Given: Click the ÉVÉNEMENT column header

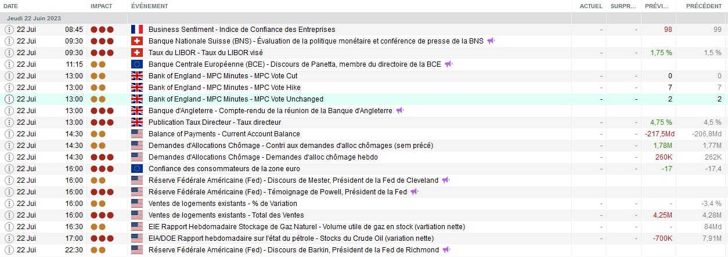Looking at the screenshot, I should point(150,6).
